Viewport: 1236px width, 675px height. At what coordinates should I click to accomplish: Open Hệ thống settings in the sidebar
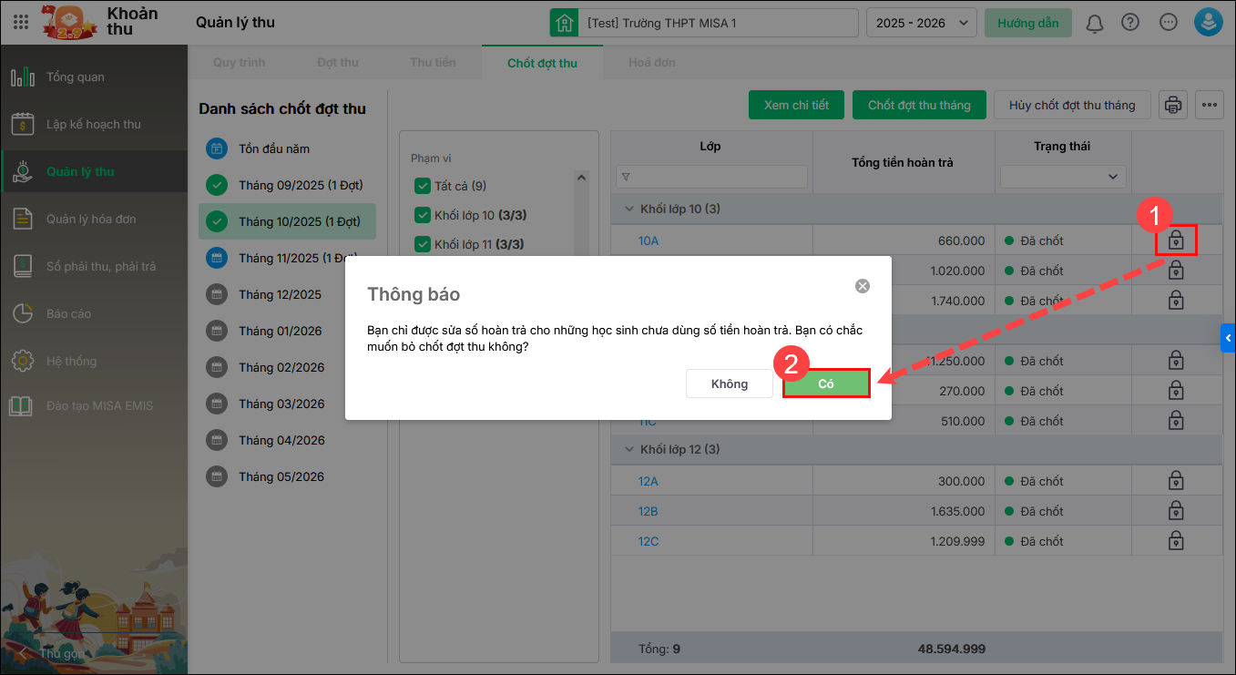pos(94,361)
